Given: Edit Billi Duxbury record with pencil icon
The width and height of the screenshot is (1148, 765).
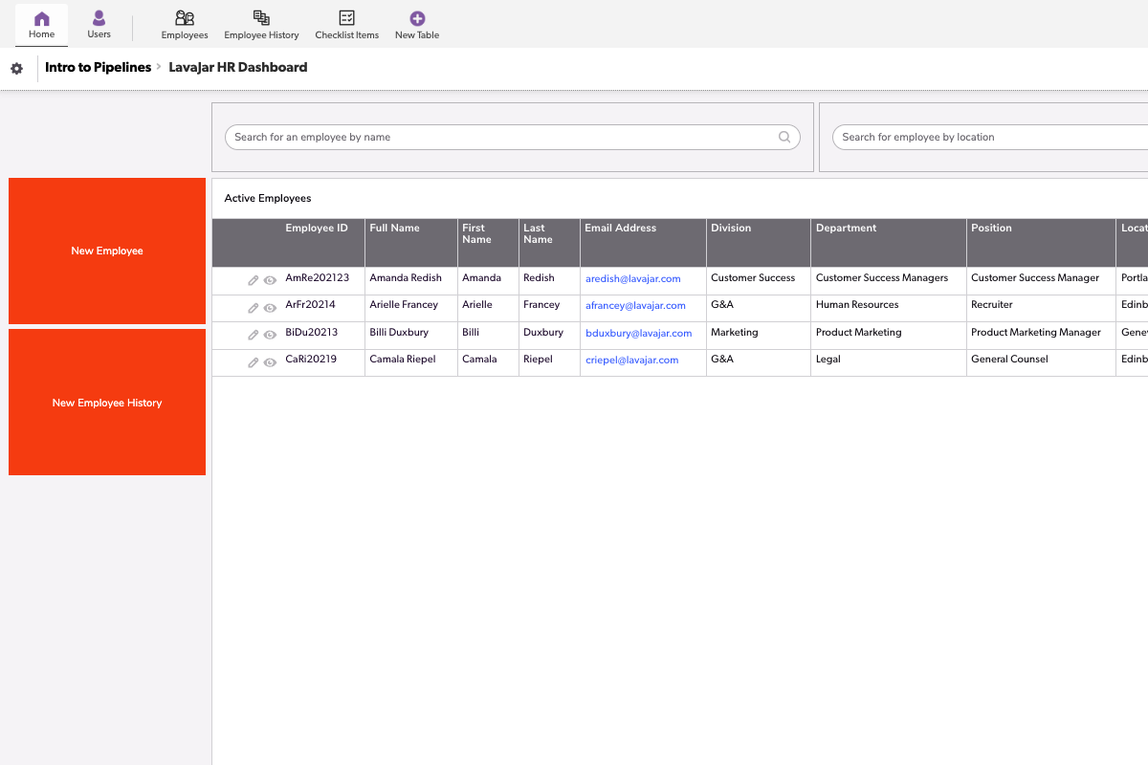Looking at the screenshot, I should pos(254,335).
